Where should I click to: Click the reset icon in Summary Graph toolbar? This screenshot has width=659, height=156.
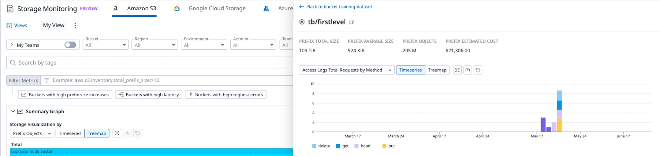coord(137,133)
